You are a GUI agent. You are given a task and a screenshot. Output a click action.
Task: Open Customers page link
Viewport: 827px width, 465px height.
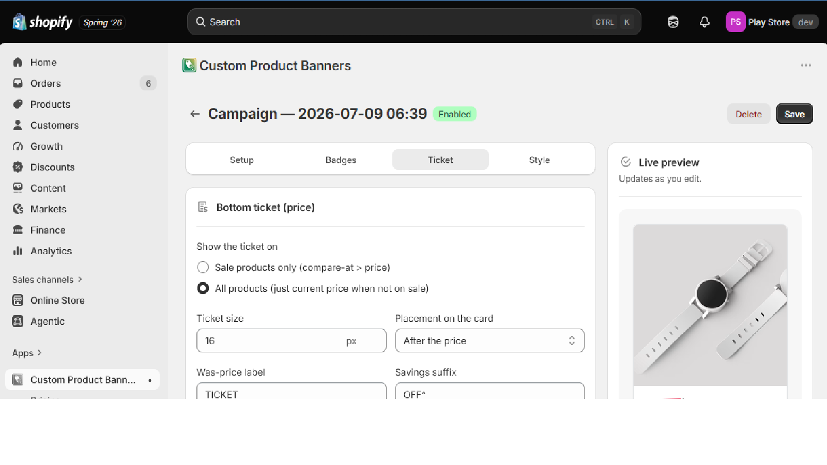(55, 125)
